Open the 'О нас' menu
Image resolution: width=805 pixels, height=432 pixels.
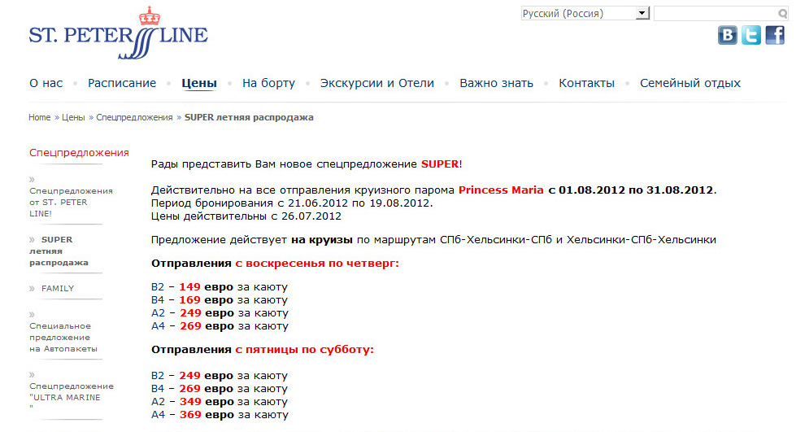tap(46, 83)
